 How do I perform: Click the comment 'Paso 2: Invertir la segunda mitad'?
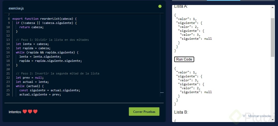click(57, 73)
